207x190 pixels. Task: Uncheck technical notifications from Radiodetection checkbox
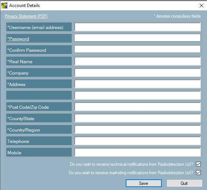click(198, 164)
